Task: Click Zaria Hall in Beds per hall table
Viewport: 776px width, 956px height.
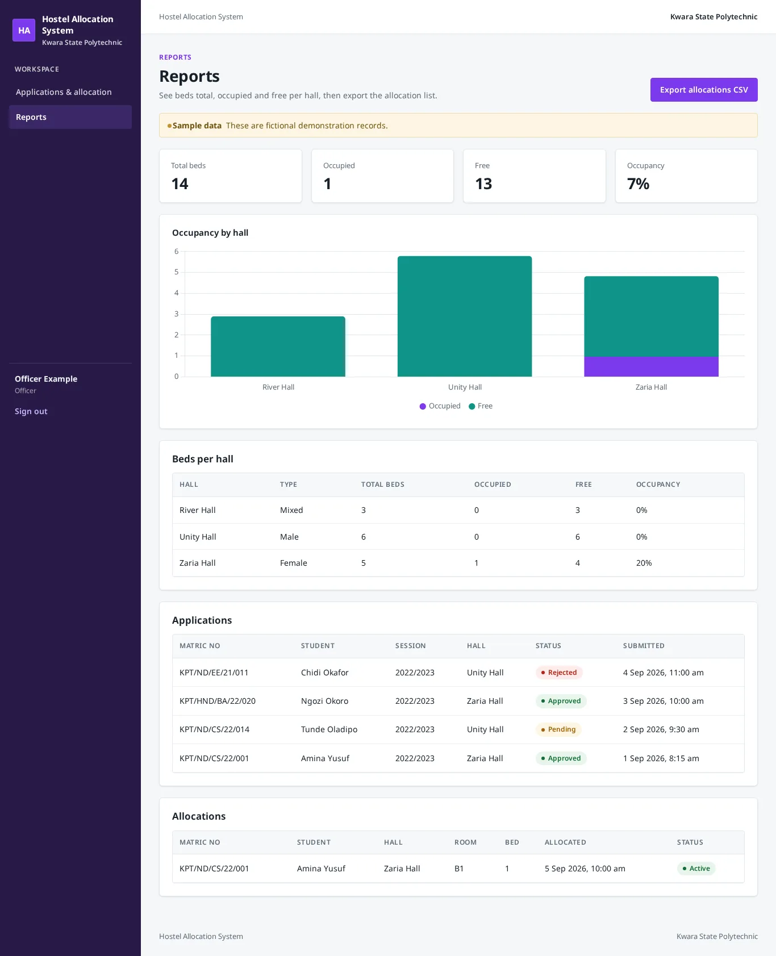Action: (198, 563)
